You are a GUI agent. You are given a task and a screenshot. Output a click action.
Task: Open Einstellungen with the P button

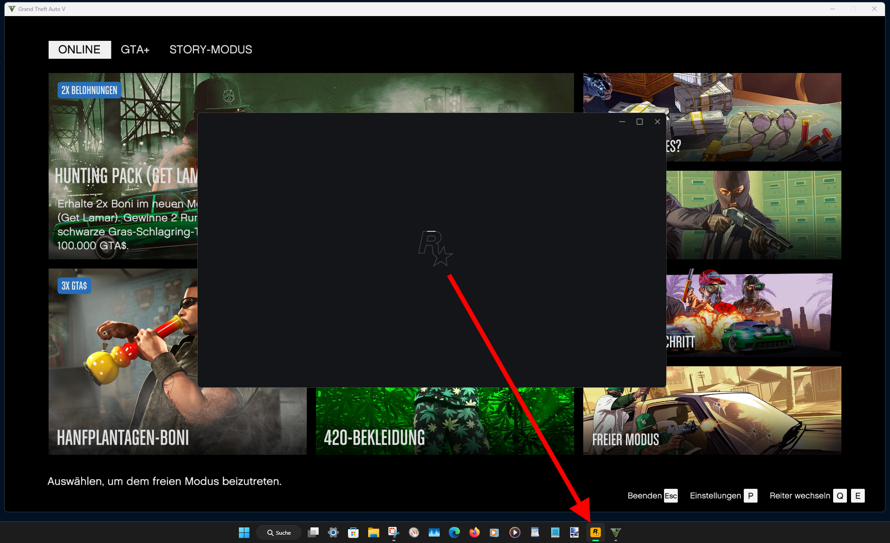tap(750, 496)
